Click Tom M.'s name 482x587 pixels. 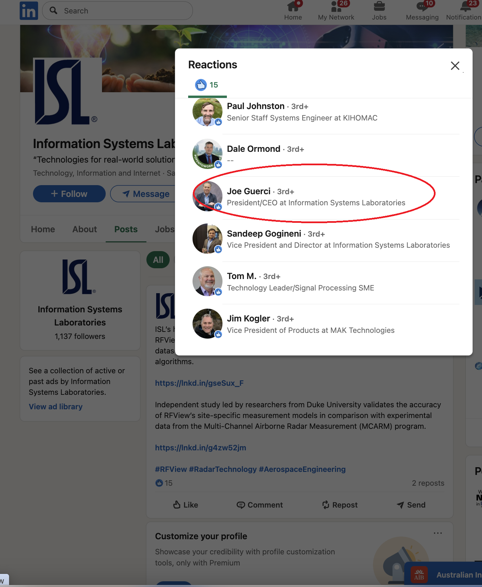[242, 276]
